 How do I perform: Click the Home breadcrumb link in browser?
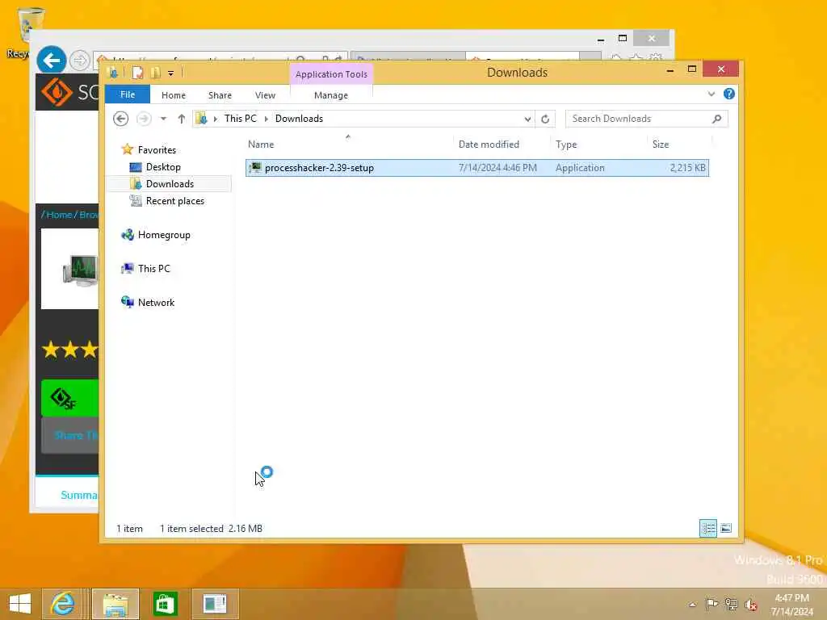[58, 215]
